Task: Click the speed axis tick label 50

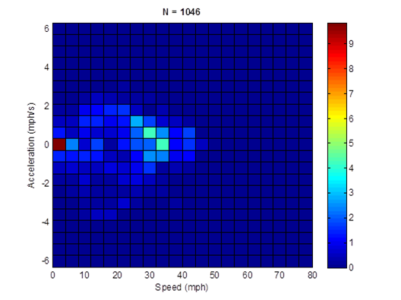Action: coord(215,275)
